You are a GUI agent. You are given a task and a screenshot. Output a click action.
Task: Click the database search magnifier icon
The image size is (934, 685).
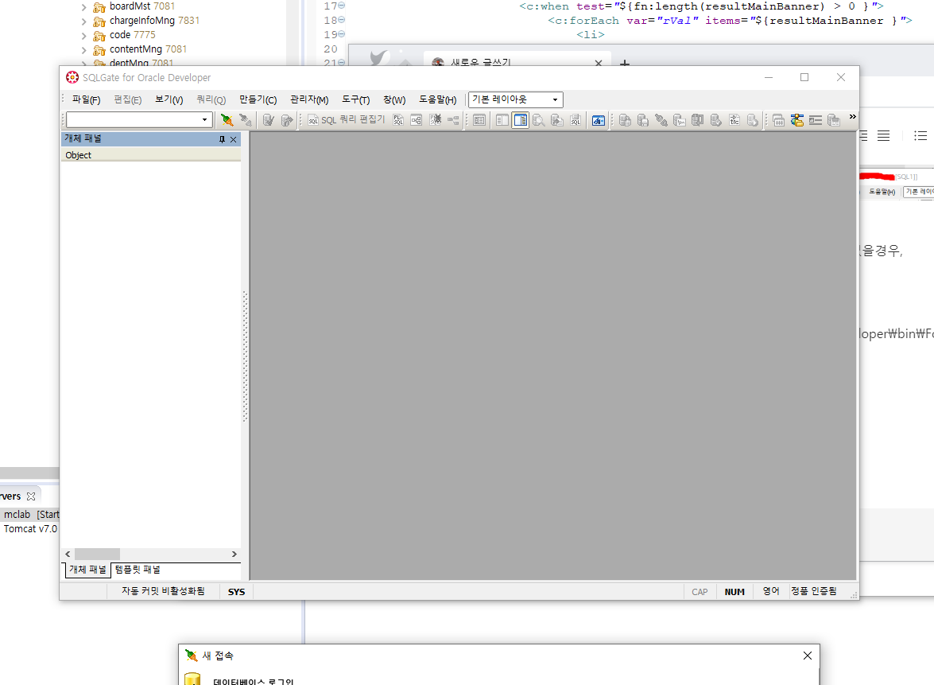click(538, 120)
